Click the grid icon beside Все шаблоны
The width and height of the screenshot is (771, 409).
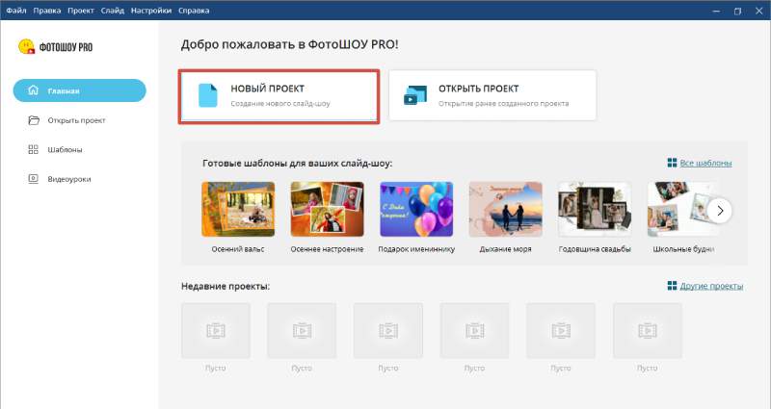672,163
